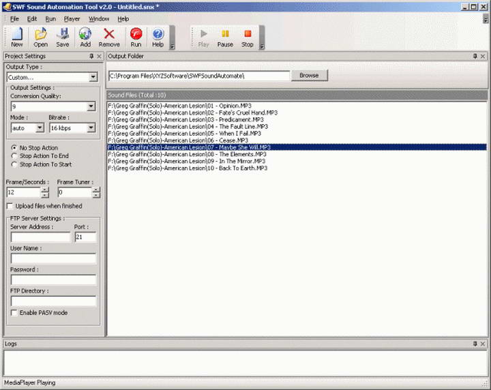
Task: Click the User Name field
Action: 54,258
